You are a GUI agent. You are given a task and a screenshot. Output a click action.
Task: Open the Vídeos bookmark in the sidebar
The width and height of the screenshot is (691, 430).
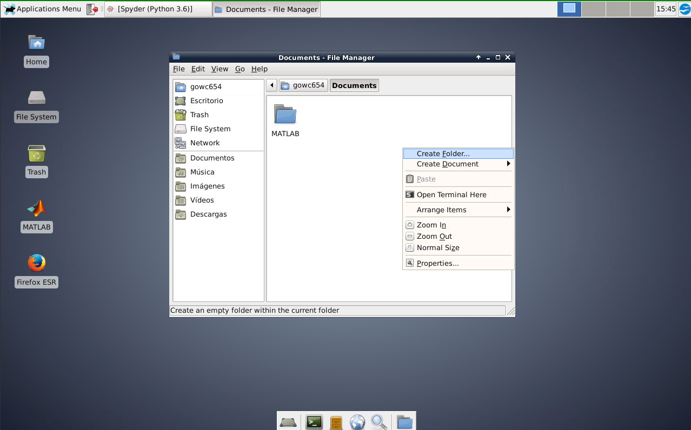click(x=218, y=200)
